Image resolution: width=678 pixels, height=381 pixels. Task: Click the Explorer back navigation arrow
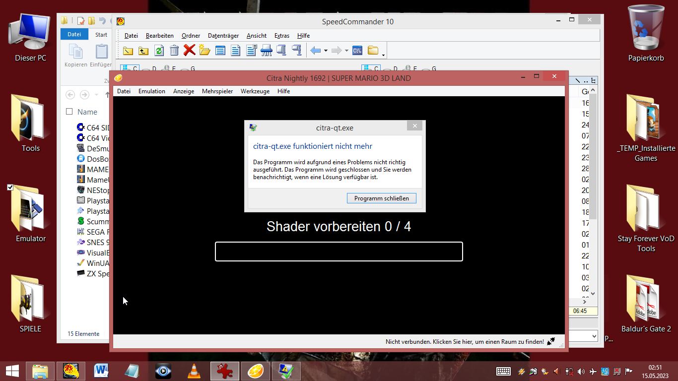(x=70, y=94)
